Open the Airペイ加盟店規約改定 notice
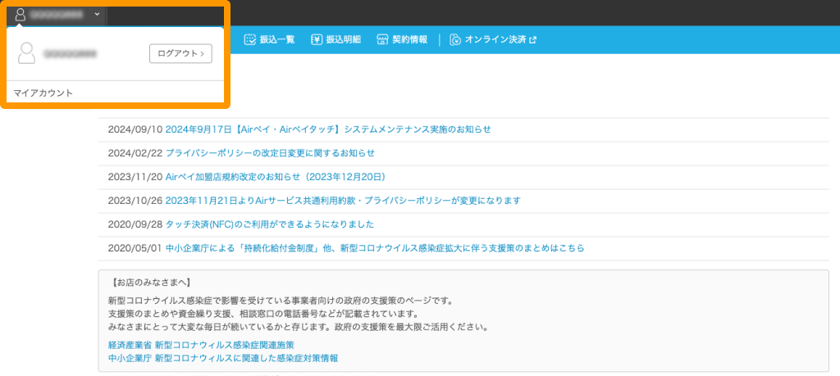 275,177
